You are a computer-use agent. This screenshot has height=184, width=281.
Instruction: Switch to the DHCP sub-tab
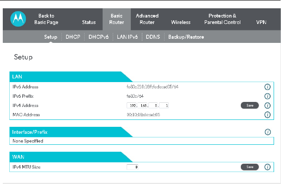click(73, 37)
